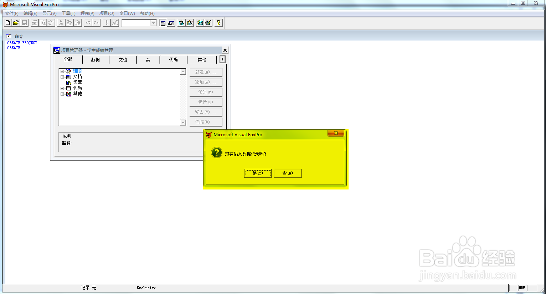The width and height of the screenshot is (546, 294).
Task: Click the 添加(A) button
Action: 206,82
